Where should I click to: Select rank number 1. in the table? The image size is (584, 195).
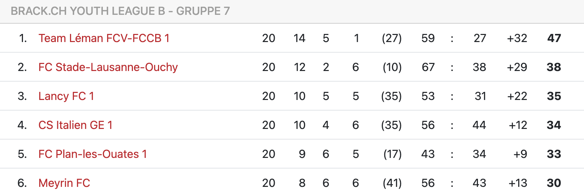(x=23, y=38)
